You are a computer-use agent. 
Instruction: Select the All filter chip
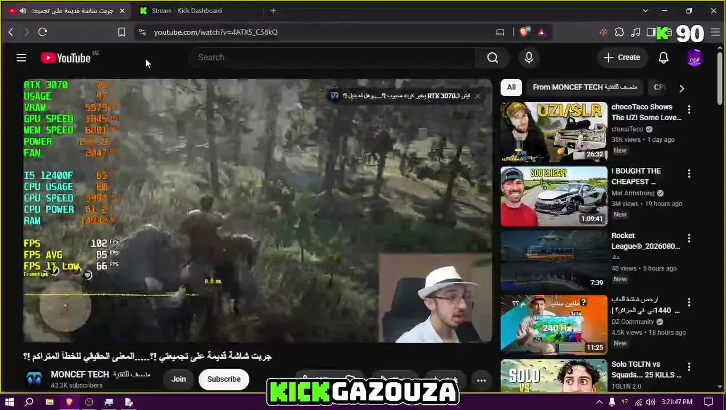[511, 87]
